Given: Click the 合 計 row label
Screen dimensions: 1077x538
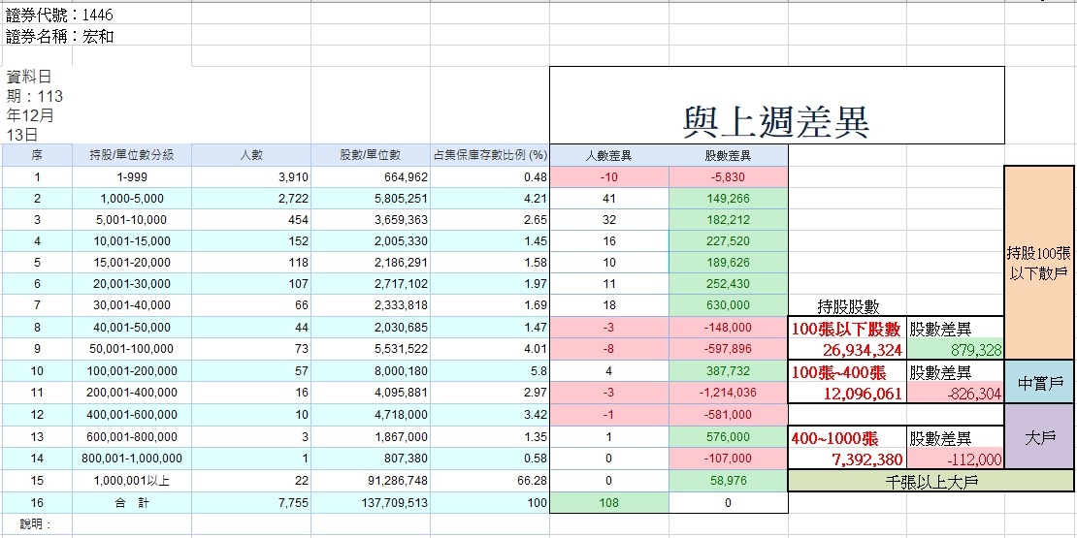Looking at the screenshot, I should click(131, 503).
